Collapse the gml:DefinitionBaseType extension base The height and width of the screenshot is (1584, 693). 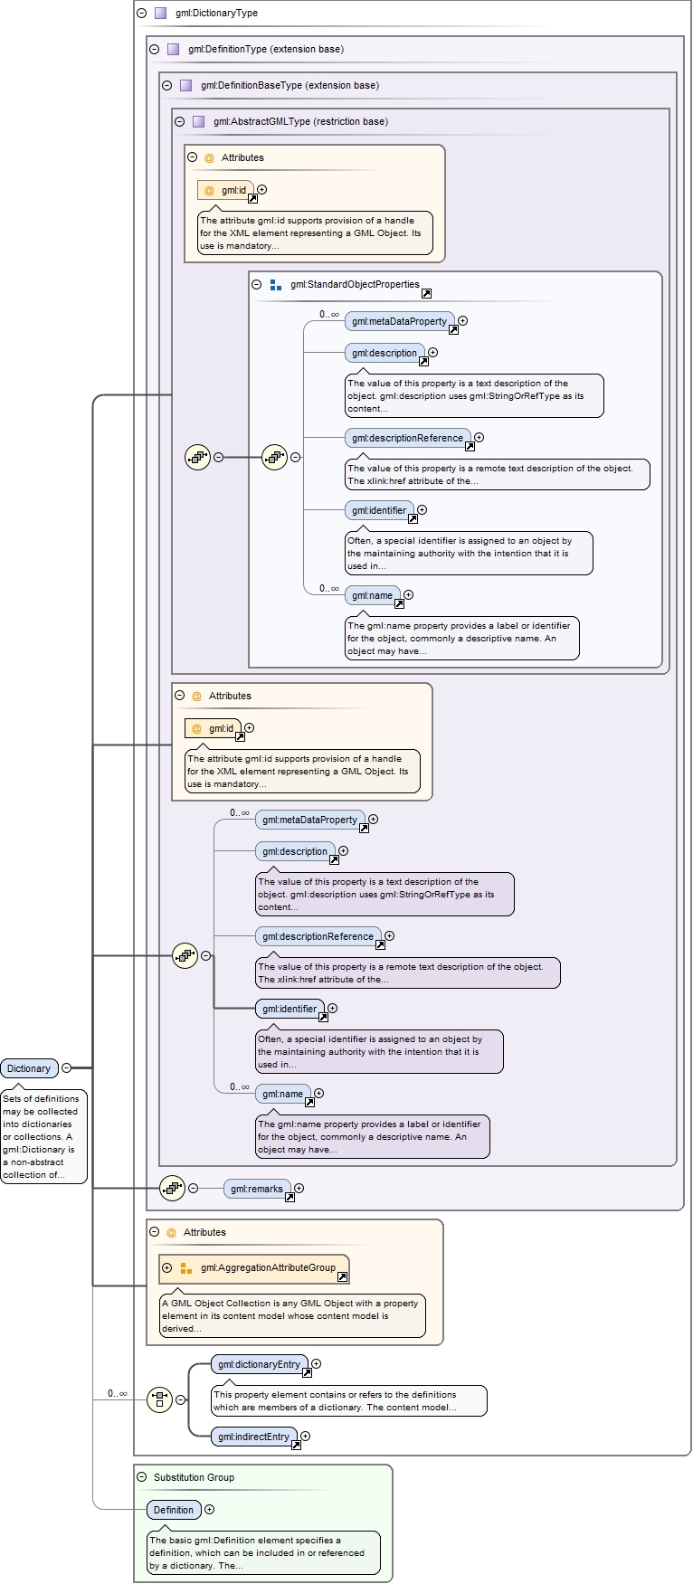pyautogui.click(x=166, y=86)
